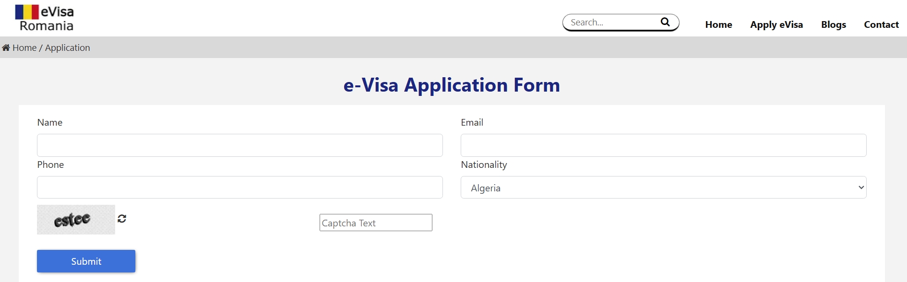Click the 'estee' captcha image
This screenshot has height=282, width=907.
click(x=76, y=220)
